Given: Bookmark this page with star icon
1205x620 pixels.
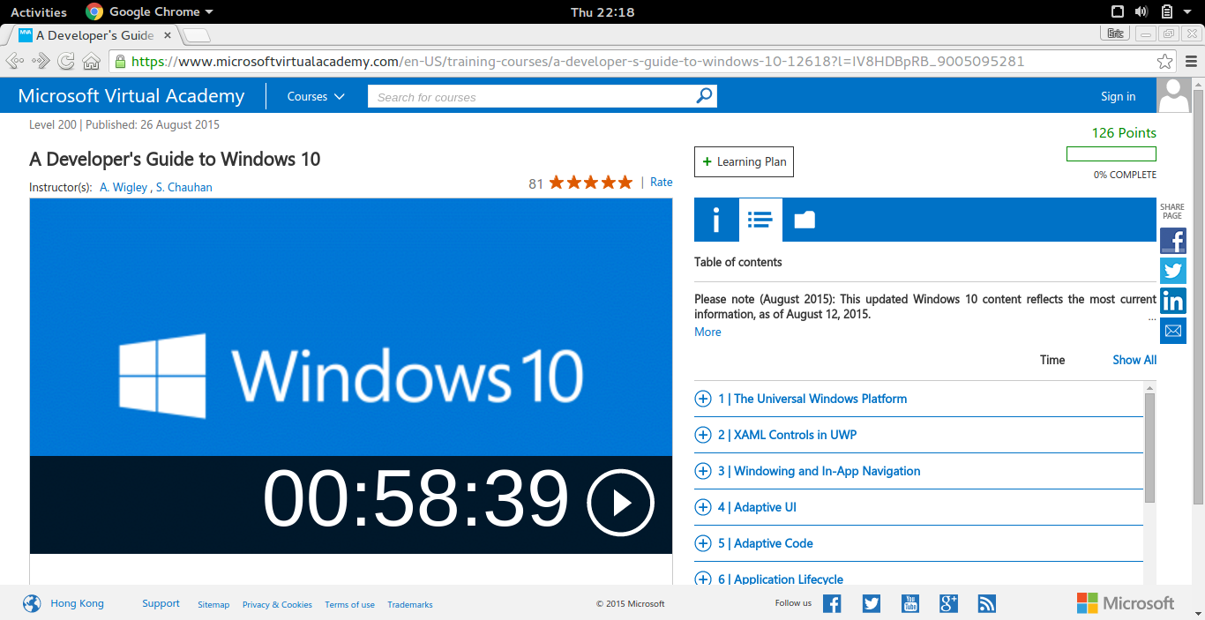Looking at the screenshot, I should tap(1165, 62).
